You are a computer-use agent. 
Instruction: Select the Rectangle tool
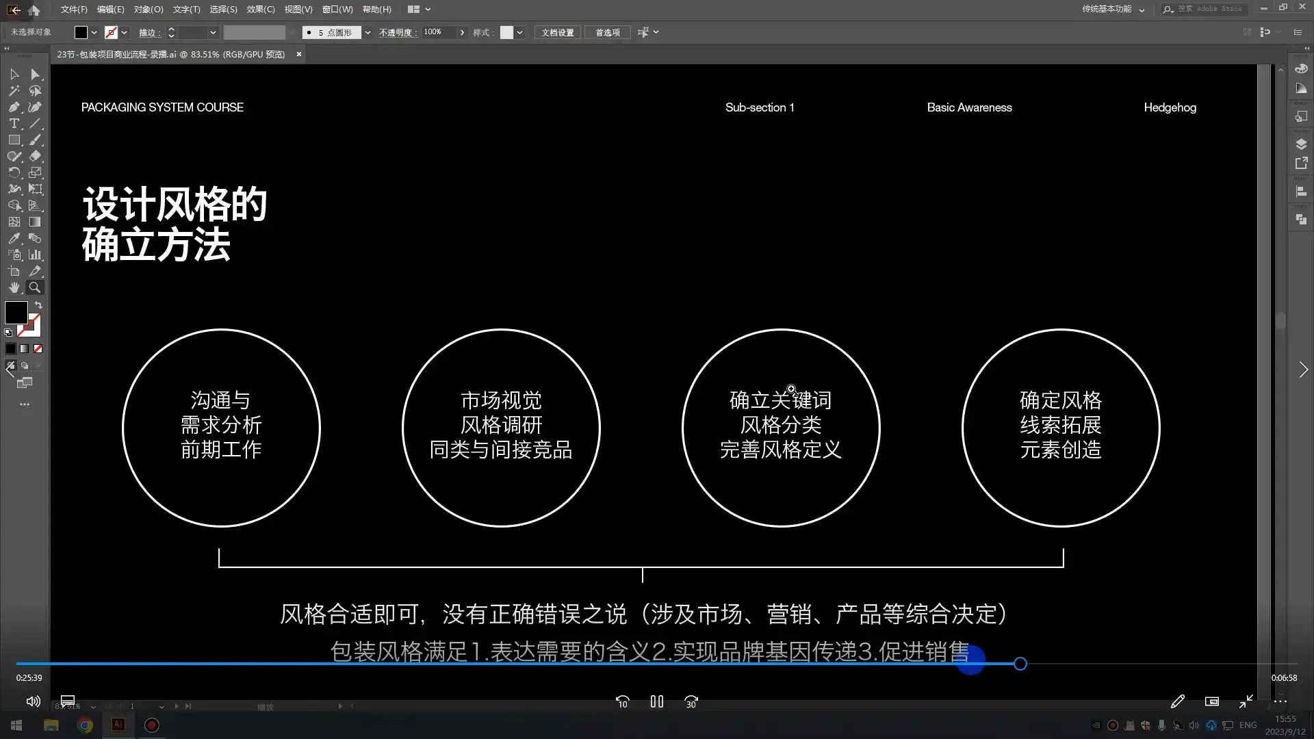[x=14, y=140]
